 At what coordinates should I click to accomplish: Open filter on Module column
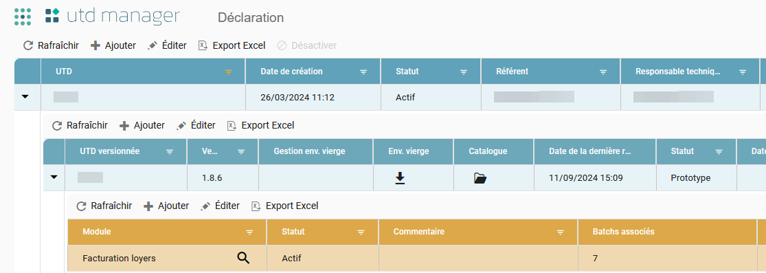click(x=249, y=232)
